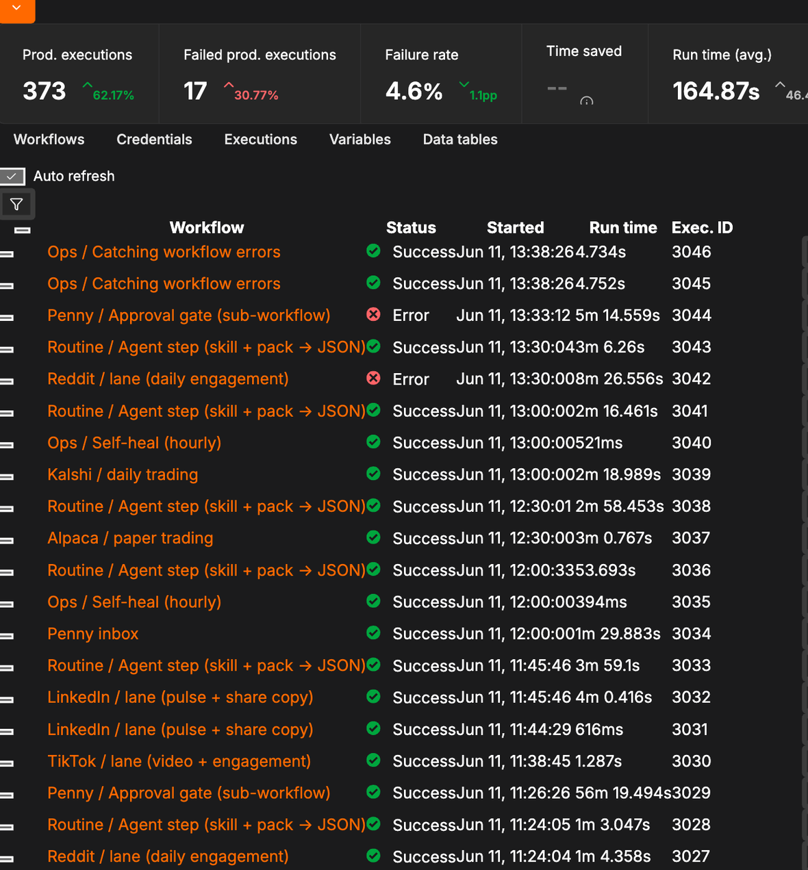
Task: Open the Executions tab
Action: pyautogui.click(x=261, y=140)
